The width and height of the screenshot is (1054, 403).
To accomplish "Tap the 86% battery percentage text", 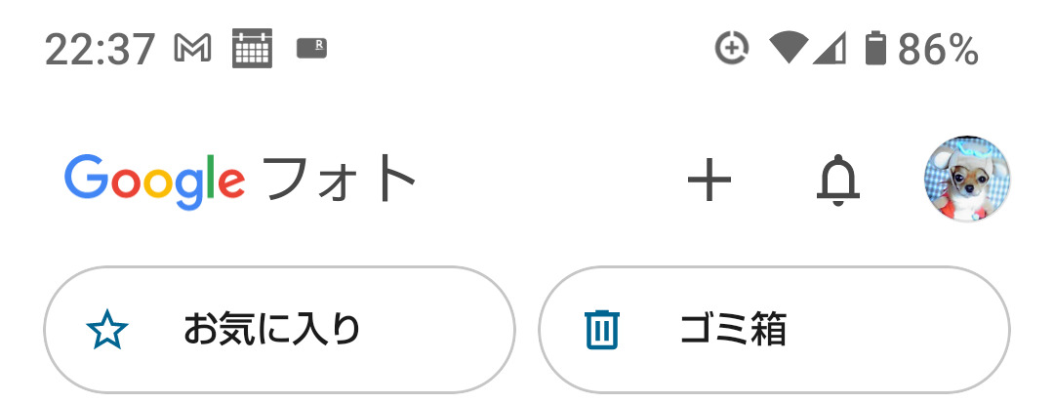I will [x=938, y=48].
